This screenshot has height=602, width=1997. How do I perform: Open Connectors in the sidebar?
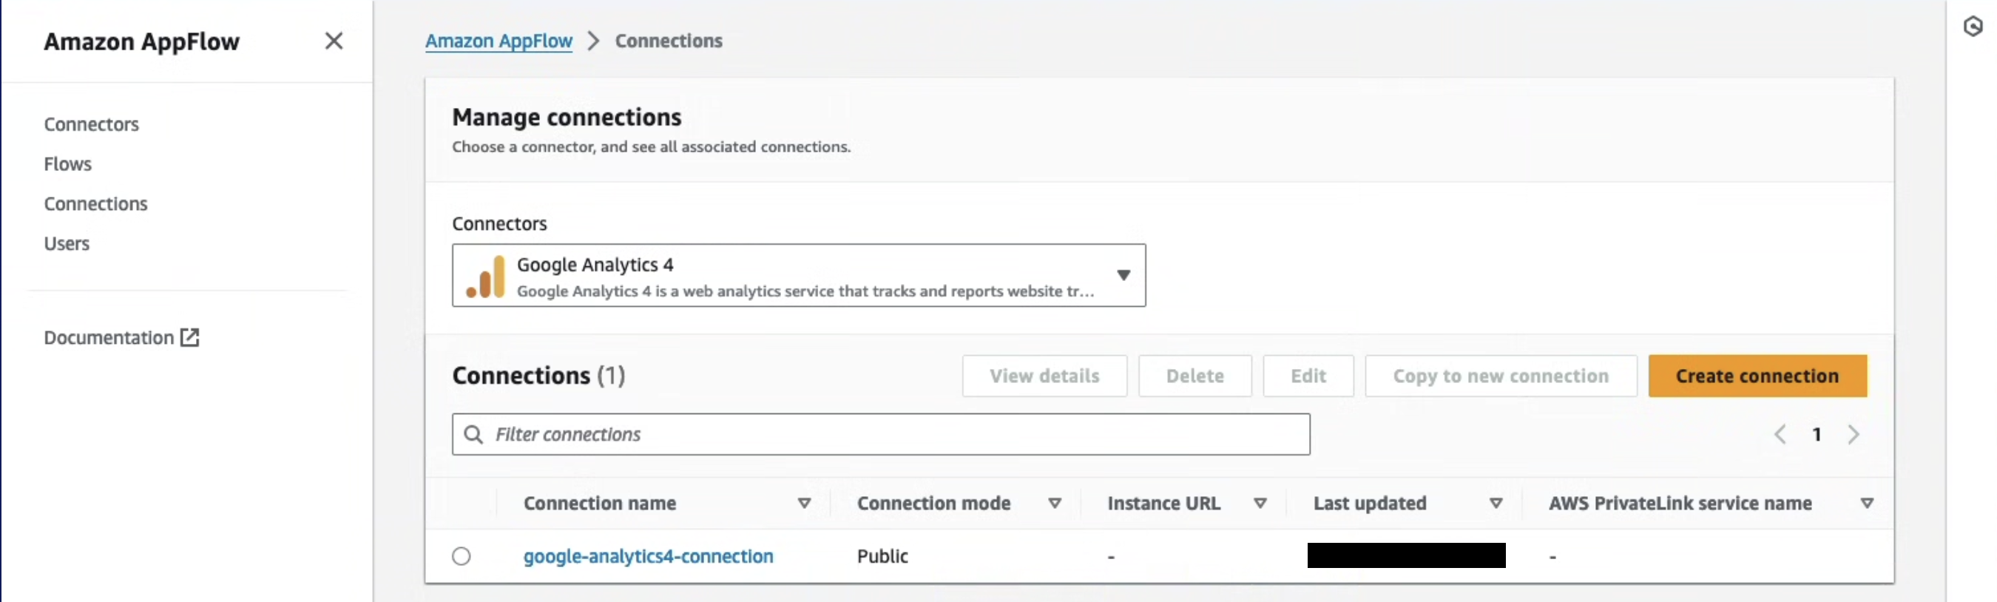coord(92,125)
